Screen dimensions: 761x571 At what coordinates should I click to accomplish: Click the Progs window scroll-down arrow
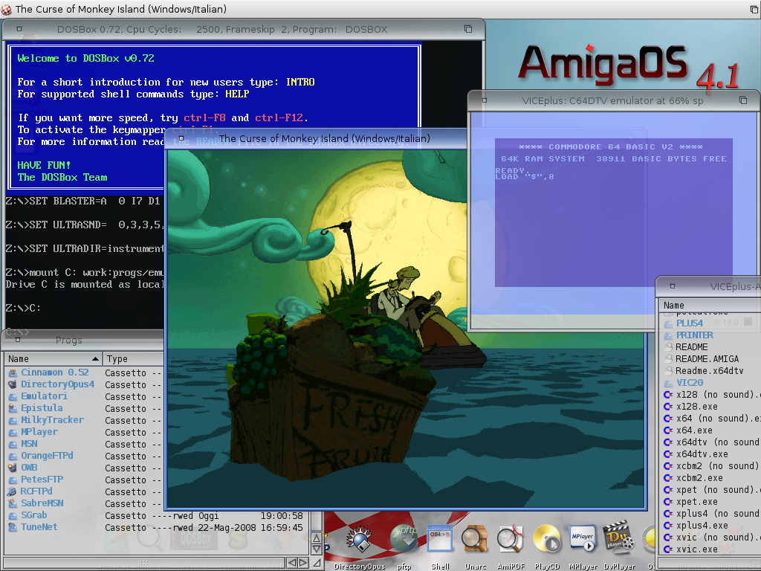pos(317,549)
